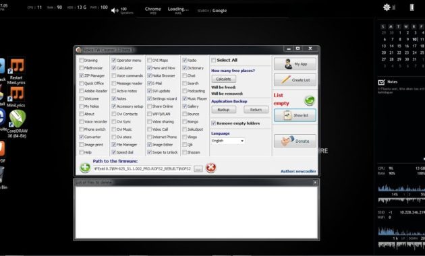Select day 10 in sidebar calendar
Viewport: 425px width, 256px height.
coord(415,39)
